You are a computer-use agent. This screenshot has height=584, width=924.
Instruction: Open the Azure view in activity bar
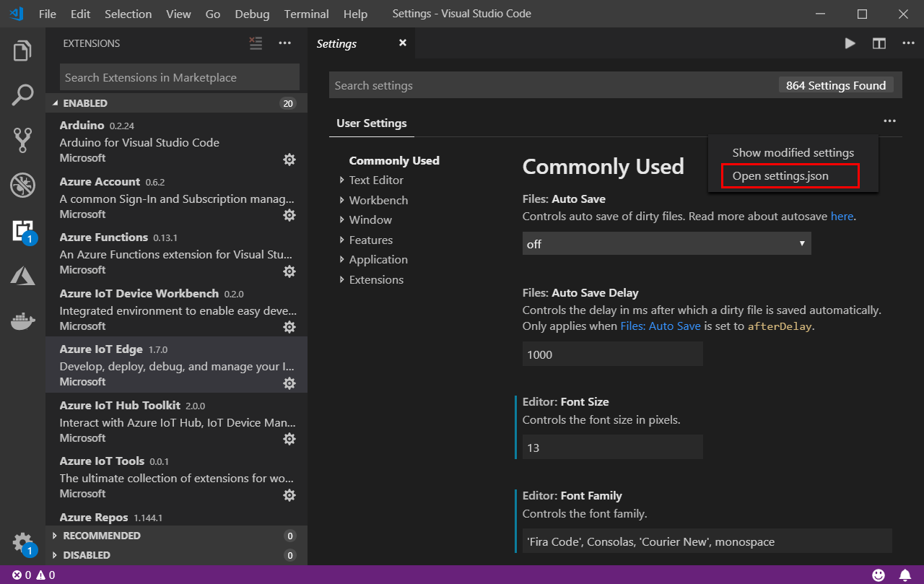click(22, 275)
